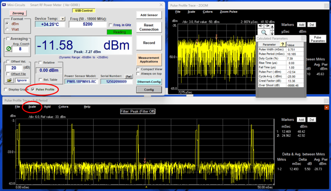The image size is (331, 191).
Task: Click the Filter: Peak (Filter Off) button
Action: (138, 112)
